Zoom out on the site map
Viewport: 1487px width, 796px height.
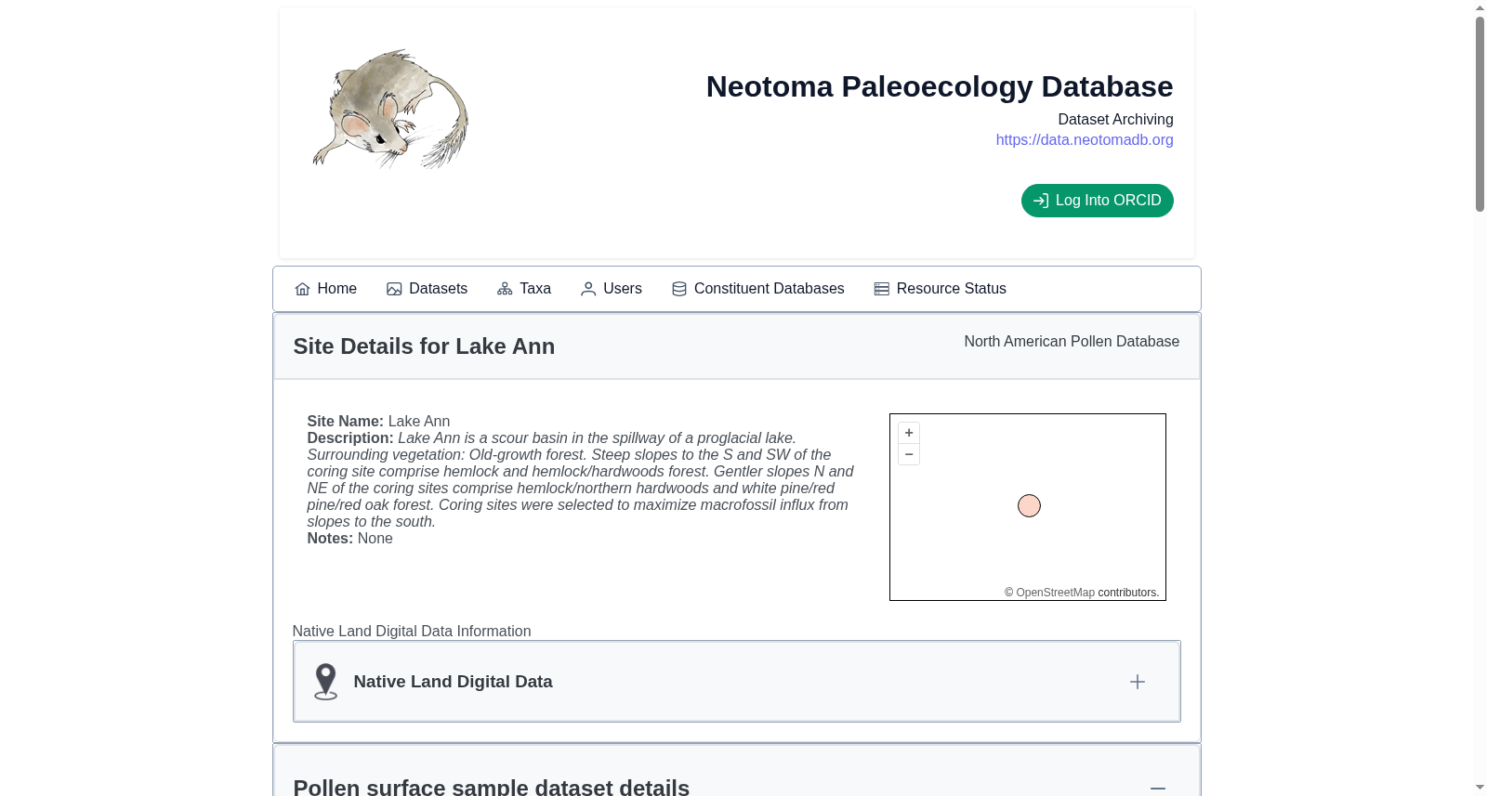pos(909,454)
